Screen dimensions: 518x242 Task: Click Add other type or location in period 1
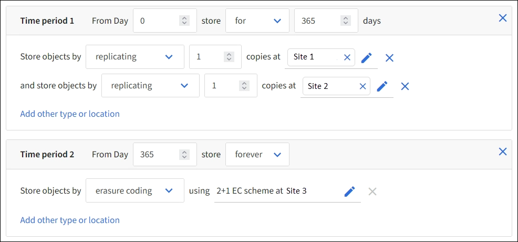pos(70,114)
